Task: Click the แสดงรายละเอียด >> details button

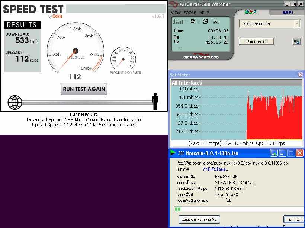Action: coord(199,219)
